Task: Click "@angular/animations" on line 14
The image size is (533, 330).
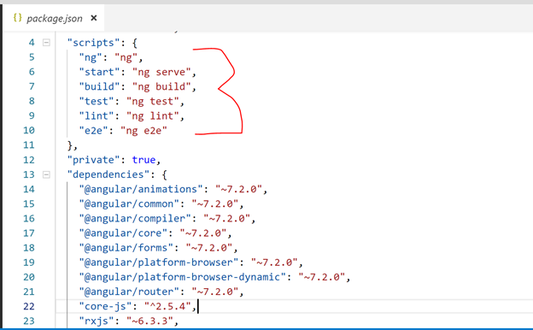Action: (x=141, y=189)
